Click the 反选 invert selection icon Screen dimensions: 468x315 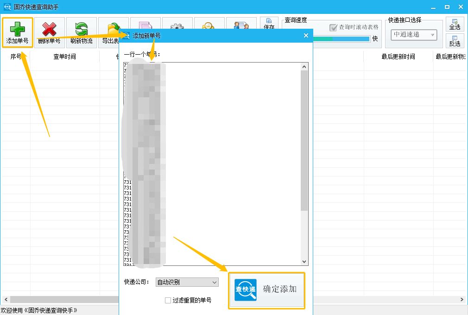pos(455,41)
